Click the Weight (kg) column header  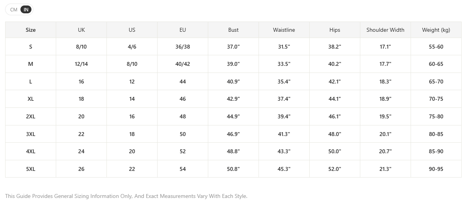(x=436, y=30)
